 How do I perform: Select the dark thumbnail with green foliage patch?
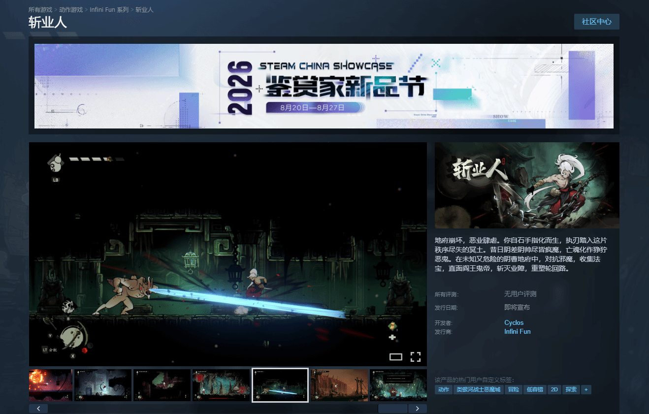tap(162, 385)
